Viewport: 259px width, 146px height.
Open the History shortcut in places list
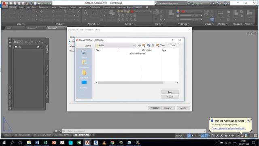[84, 54]
